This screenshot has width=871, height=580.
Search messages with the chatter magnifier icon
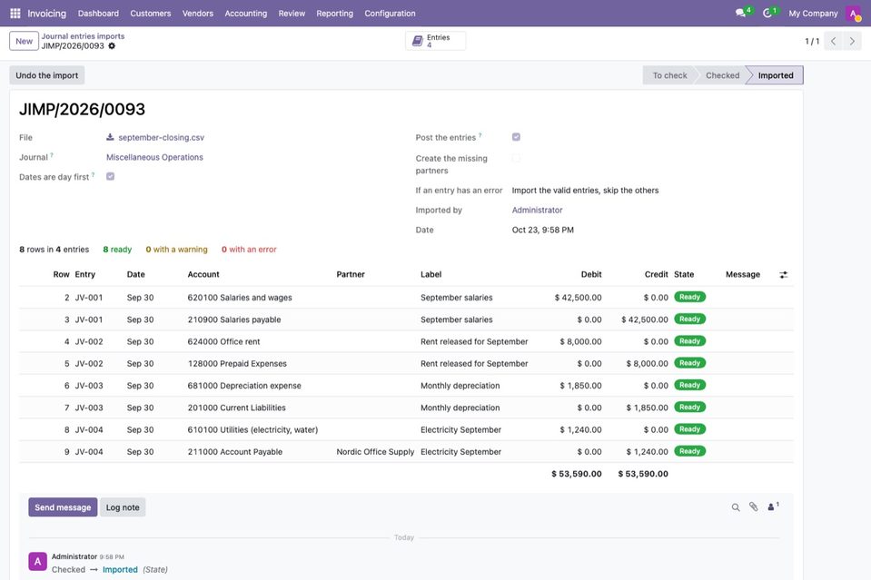pyautogui.click(x=736, y=507)
